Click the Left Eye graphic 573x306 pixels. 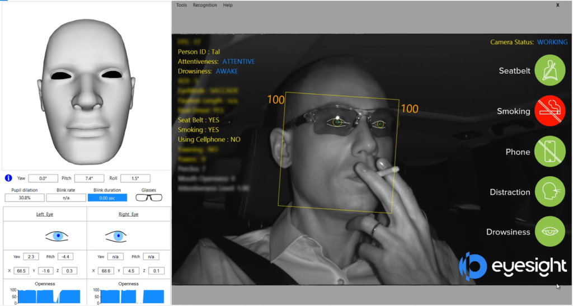[57, 236]
